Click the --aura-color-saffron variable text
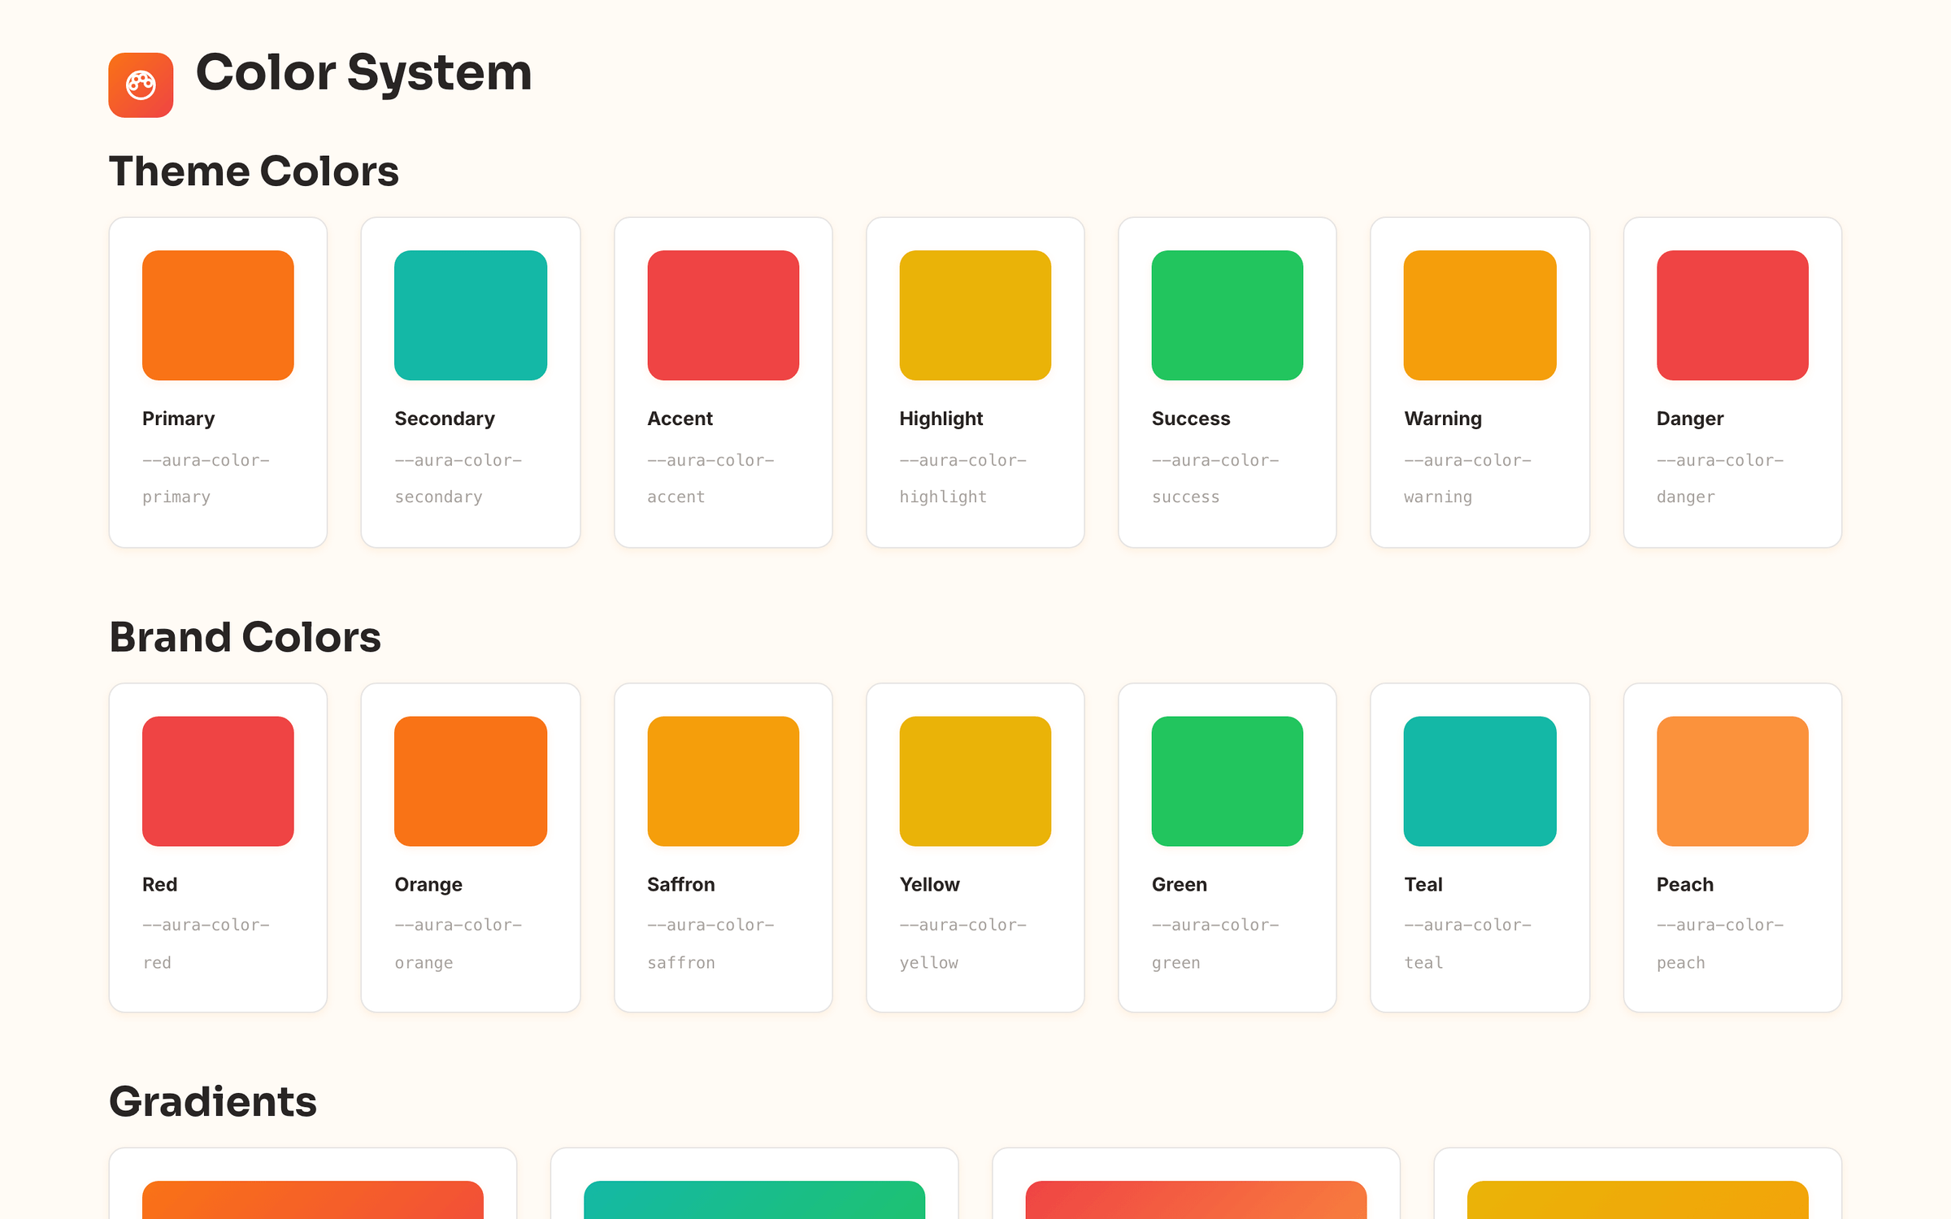 (x=710, y=944)
